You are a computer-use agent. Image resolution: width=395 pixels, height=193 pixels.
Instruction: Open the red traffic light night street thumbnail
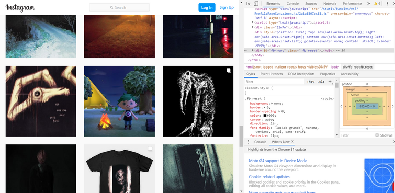click(x=198, y=37)
